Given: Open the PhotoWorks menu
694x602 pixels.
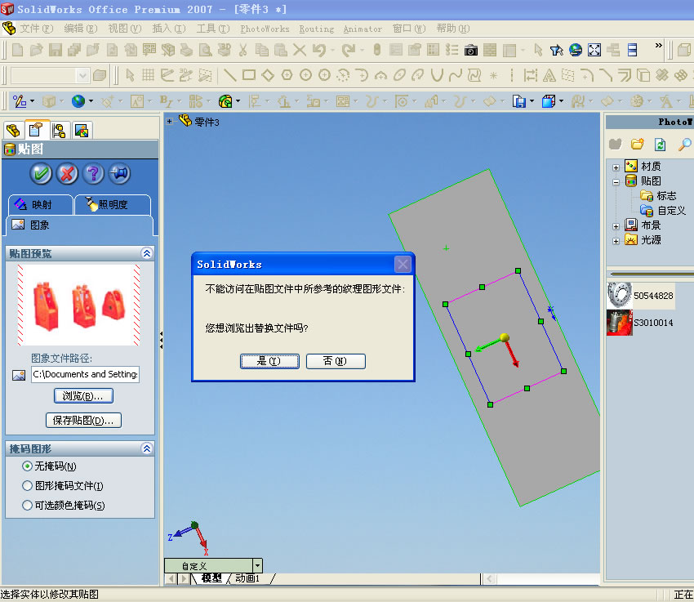Looking at the screenshot, I should click(x=265, y=29).
